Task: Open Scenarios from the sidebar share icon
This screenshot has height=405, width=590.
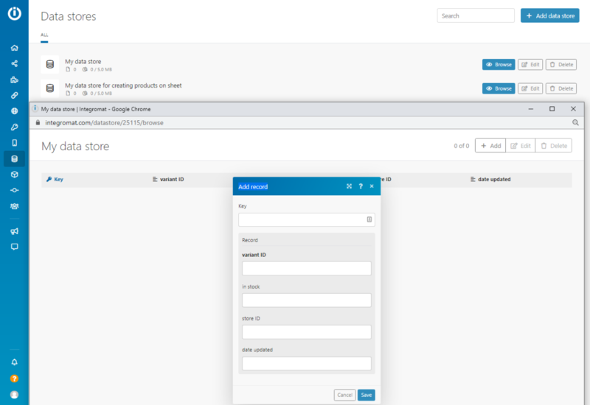Action: (x=14, y=63)
